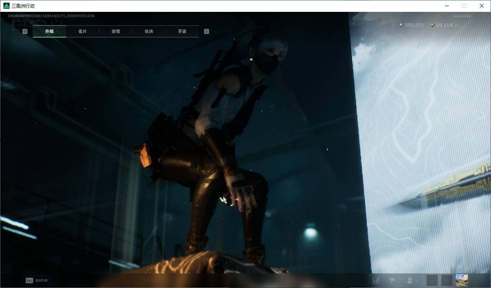This screenshot has height=288, width=491.
Task: Close the 三角洲行动 window
Action: tap(482, 6)
